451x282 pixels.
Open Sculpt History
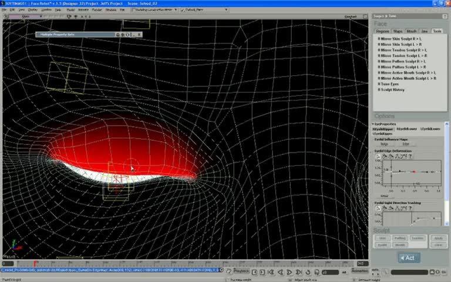click(392, 90)
